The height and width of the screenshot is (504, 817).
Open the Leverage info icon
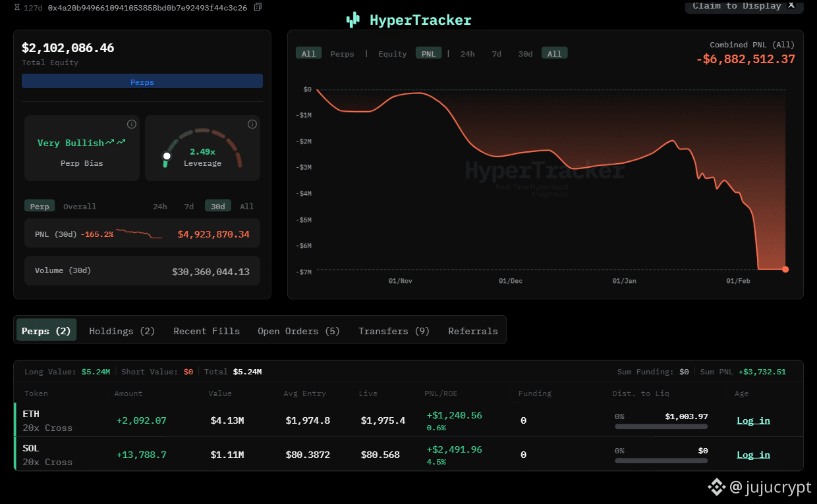[252, 124]
